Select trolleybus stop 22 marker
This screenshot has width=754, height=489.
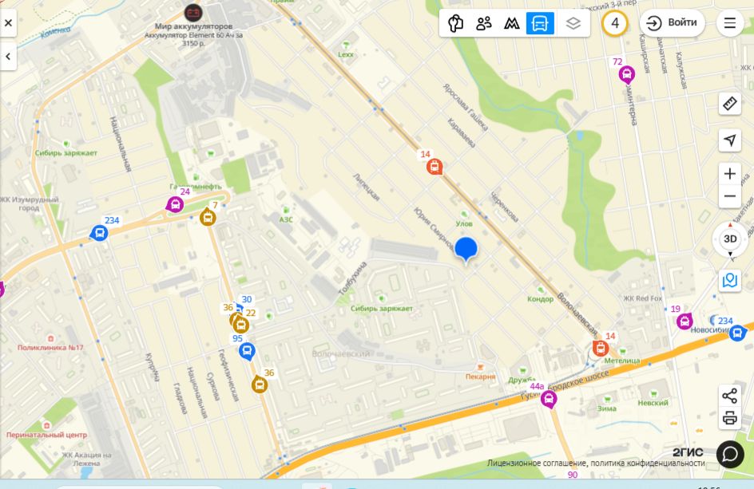(x=241, y=325)
